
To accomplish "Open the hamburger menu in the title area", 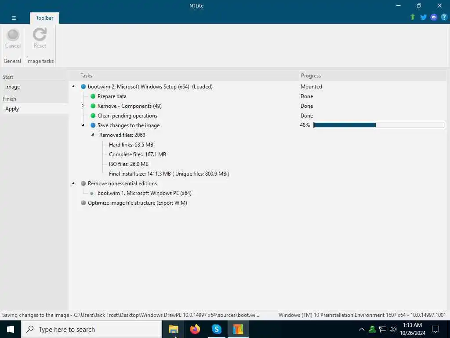I will (x=14, y=18).
